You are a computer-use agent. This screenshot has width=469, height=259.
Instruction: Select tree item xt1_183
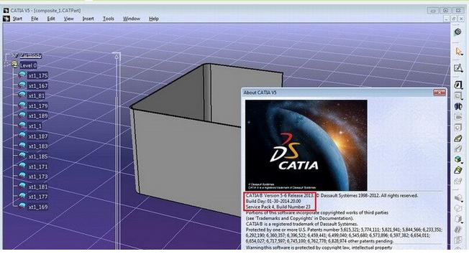38,146
